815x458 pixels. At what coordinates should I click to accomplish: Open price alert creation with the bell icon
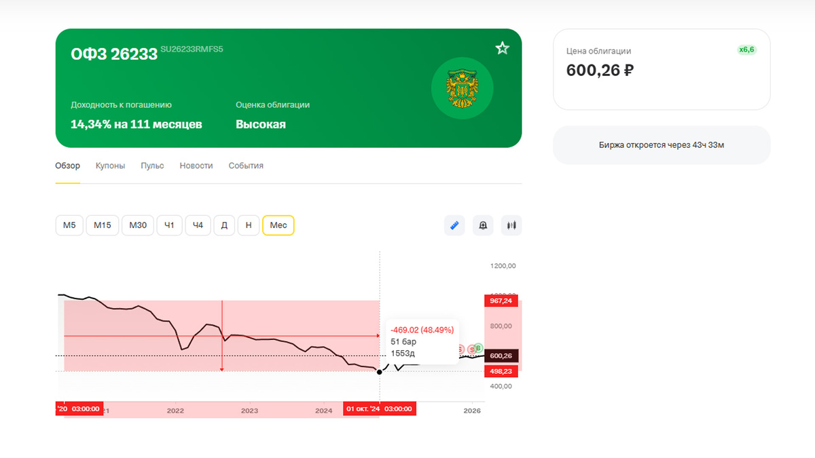coord(483,225)
